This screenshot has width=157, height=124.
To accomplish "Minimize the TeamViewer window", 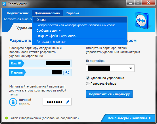I will [x=130, y=3].
